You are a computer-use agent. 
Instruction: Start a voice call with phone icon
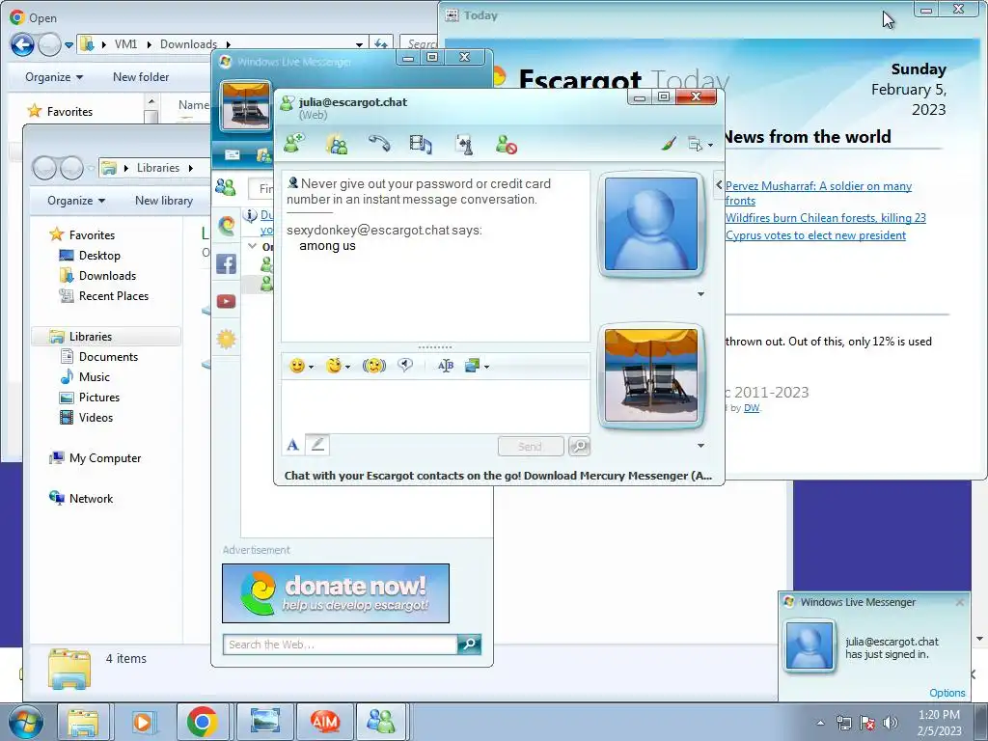click(379, 144)
